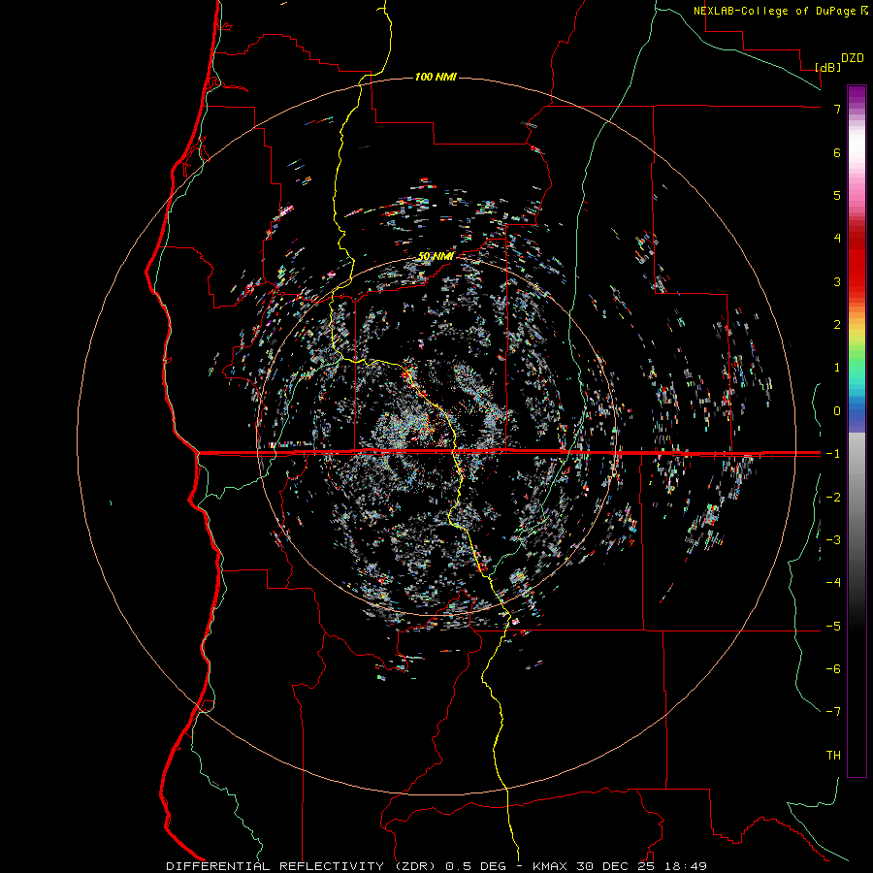This screenshot has height=873, width=873.
Task: Click the -4 value on the color scale
Action: (x=833, y=583)
